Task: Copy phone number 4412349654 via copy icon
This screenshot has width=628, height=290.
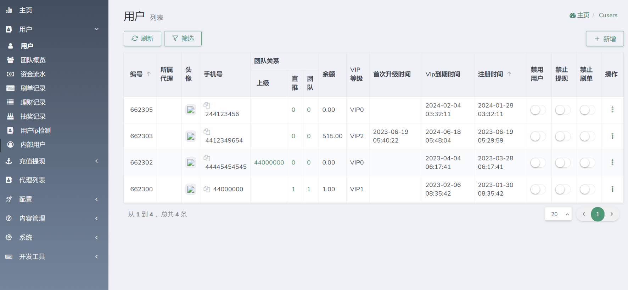Action: (x=207, y=132)
